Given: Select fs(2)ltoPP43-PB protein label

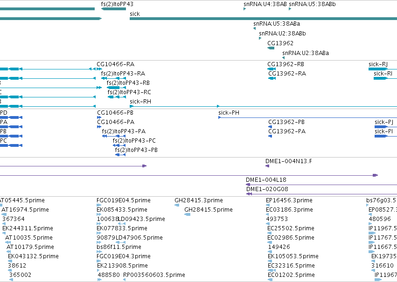Looking at the screenshot, I should point(136,150).
